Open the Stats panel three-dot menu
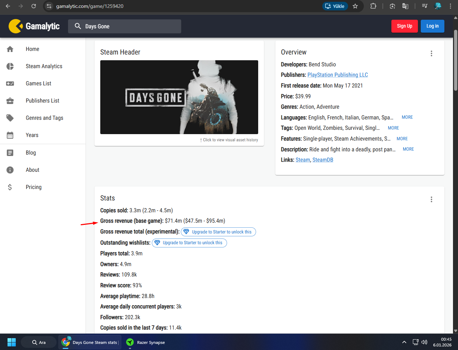The image size is (458, 350). [431, 199]
